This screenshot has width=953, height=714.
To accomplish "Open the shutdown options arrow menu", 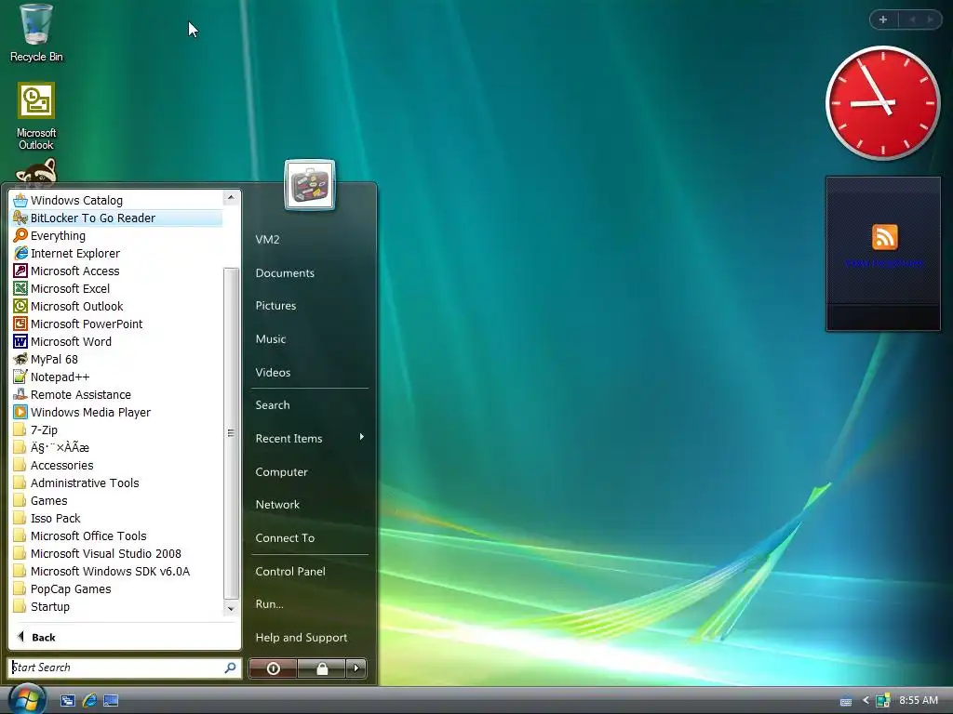I will (x=356, y=668).
